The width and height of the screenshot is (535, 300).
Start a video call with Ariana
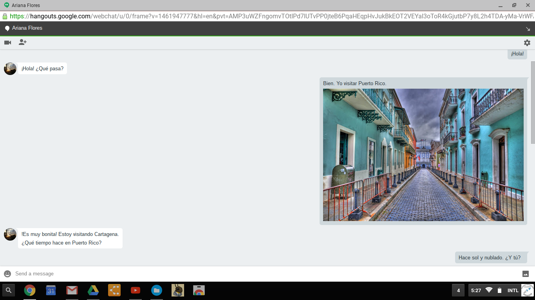click(7, 43)
